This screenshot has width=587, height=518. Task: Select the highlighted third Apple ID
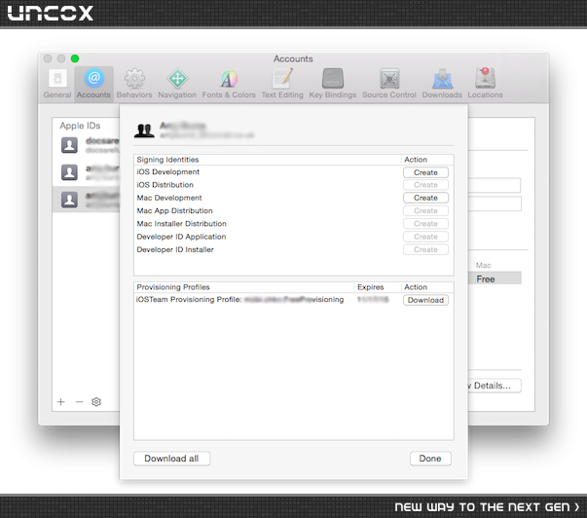click(86, 200)
